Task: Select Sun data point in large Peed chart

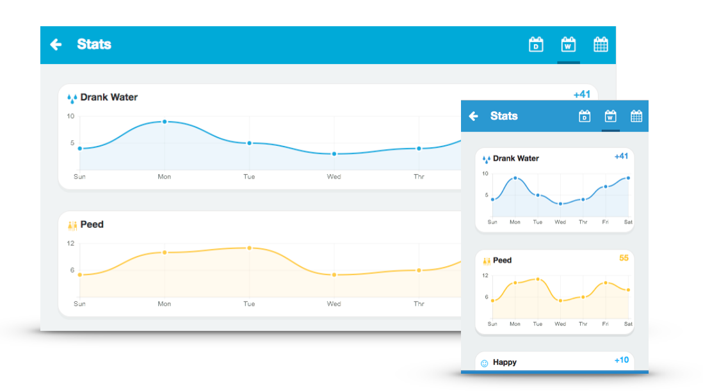Action: pos(80,275)
